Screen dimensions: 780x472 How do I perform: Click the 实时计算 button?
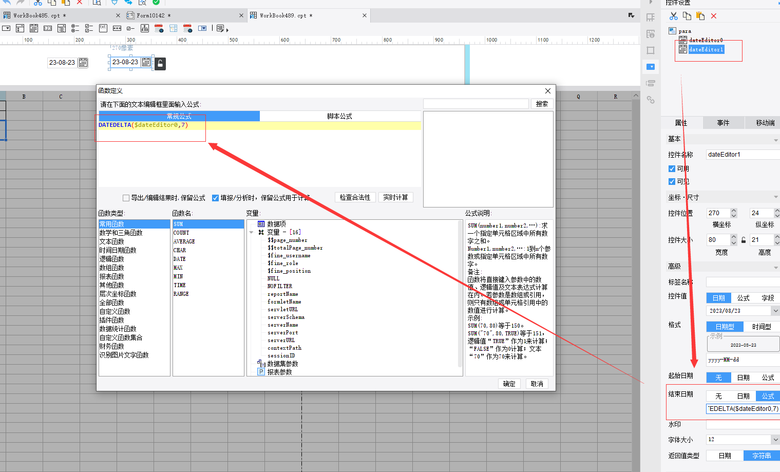click(395, 198)
